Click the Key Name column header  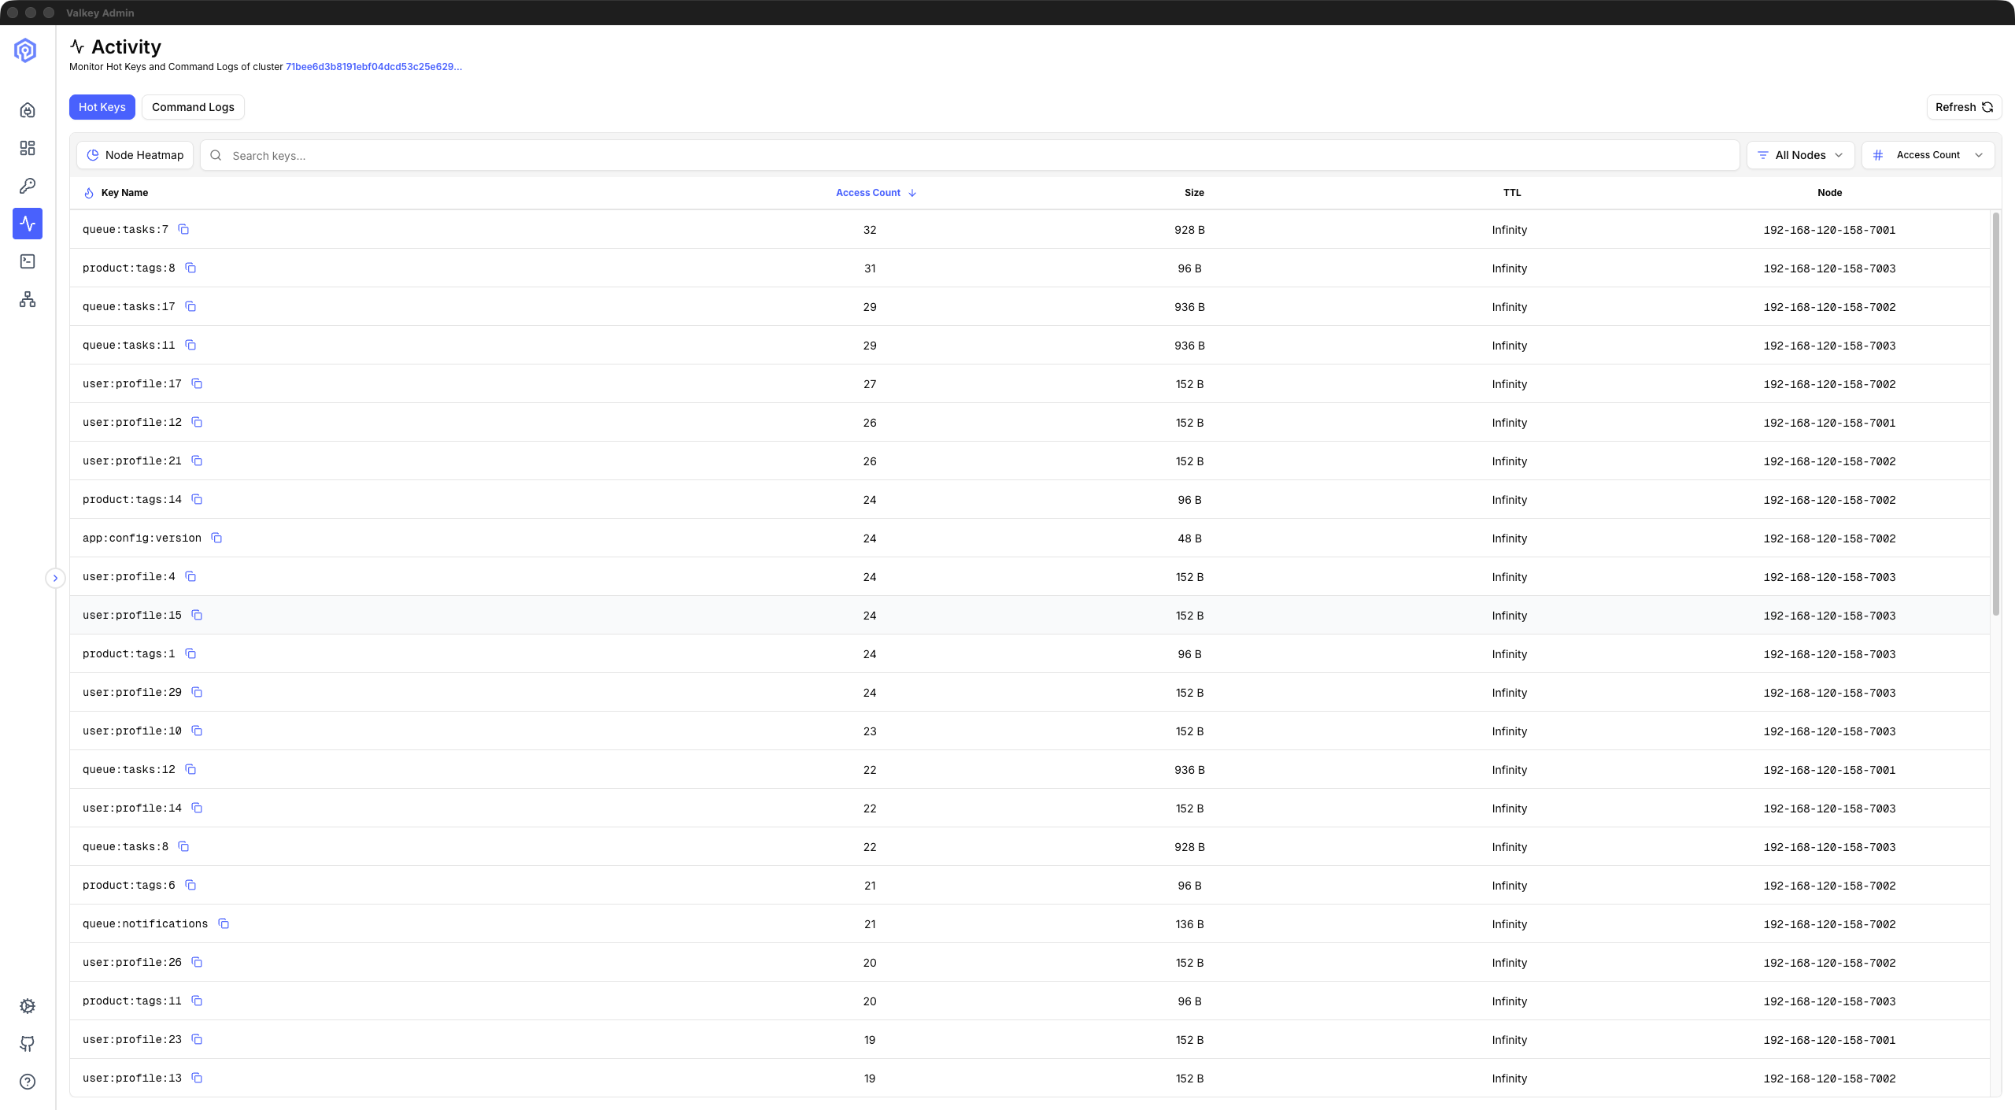pyautogui.click(x=124, y=193)
